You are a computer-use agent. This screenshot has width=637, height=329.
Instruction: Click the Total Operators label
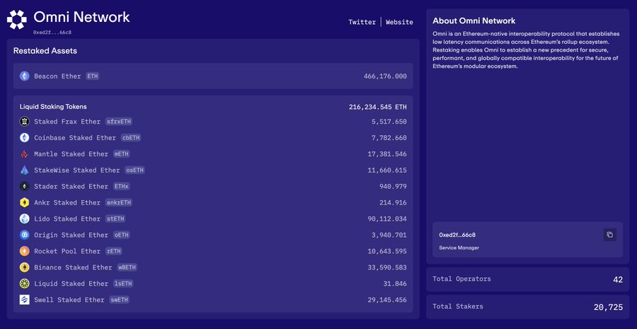[x=461, y=279]
